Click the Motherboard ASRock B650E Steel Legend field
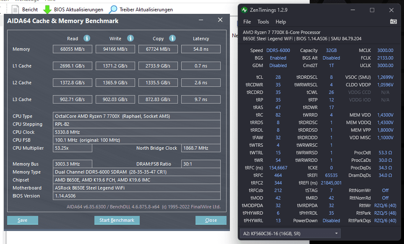404x244 pixels. point(137,188)
